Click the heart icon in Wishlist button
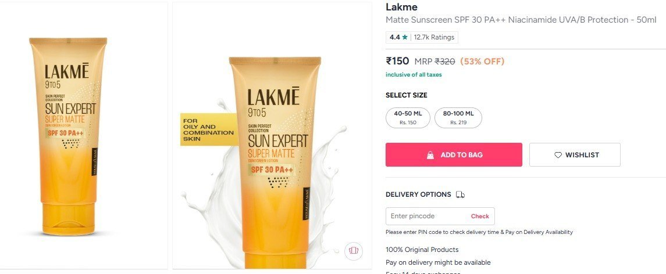Screen dimensions: 666x274 (x=558, y=155)
